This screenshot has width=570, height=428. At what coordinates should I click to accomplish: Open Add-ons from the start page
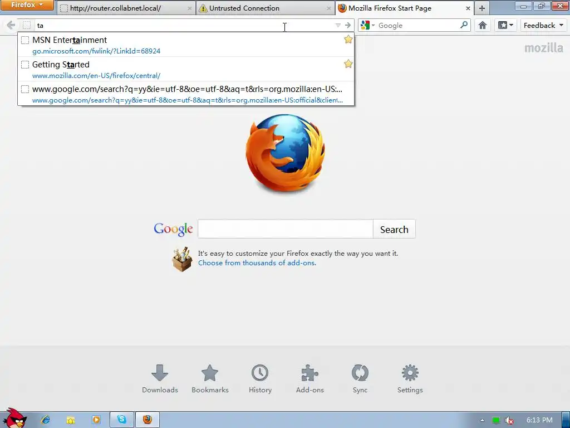click(x=309, y=379)
